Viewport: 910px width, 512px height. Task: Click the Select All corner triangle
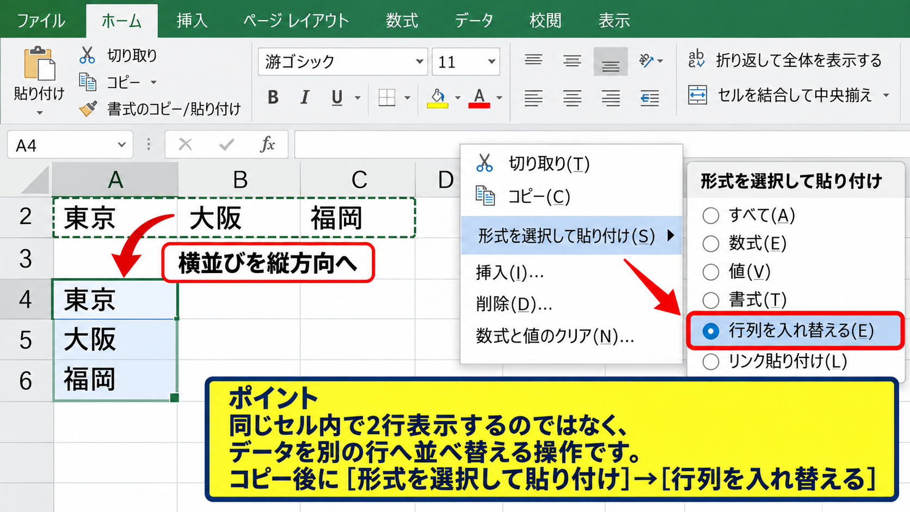(x=36, y=180)
